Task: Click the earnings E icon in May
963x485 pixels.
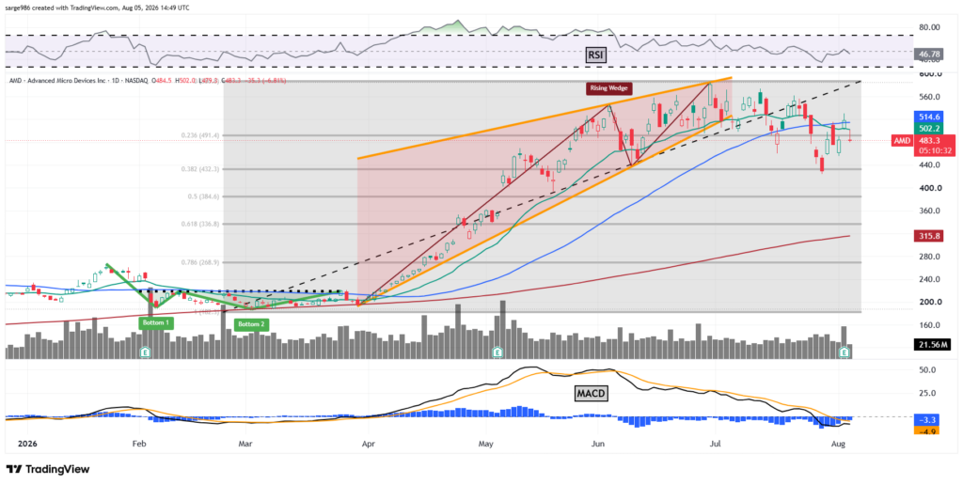Action: [x=498, y=352]
